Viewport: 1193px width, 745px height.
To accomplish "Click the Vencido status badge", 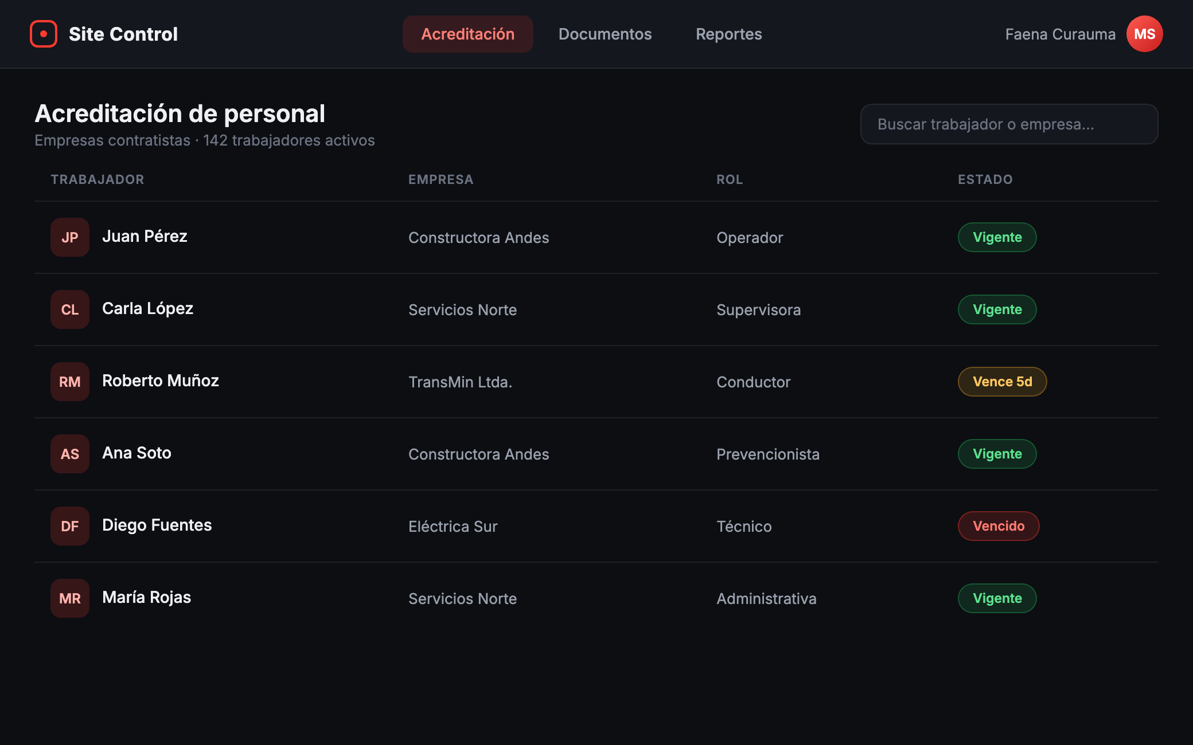I will click(x=999, y=526).
